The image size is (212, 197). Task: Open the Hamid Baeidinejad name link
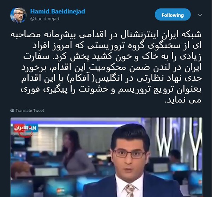57,11
